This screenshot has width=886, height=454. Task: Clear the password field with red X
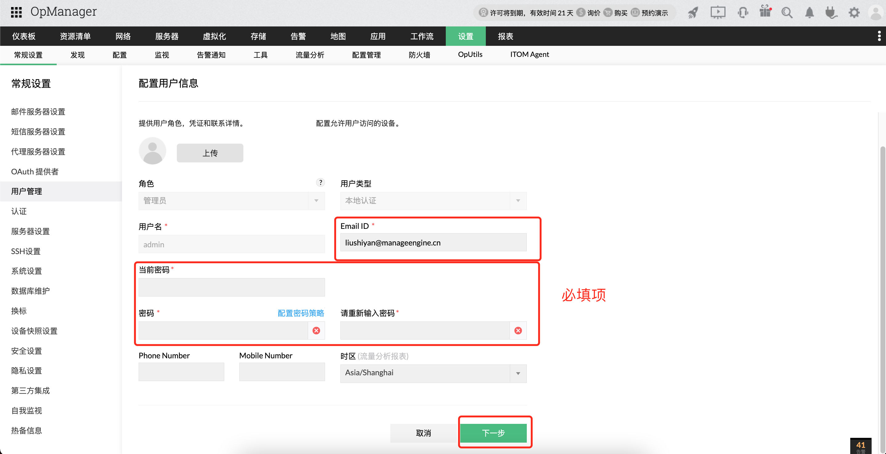point(316,330)
